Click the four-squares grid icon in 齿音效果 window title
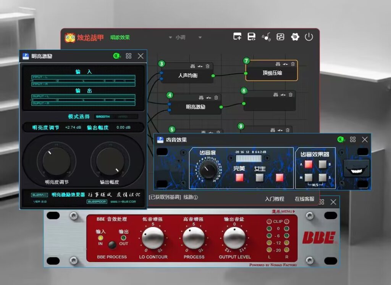 352,139
